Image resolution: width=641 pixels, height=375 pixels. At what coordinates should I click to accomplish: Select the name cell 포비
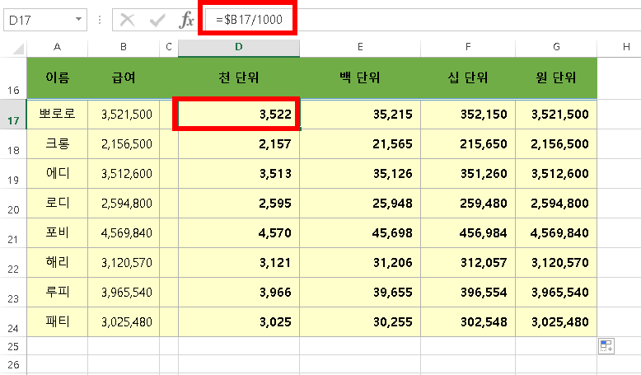click(57, 233)
